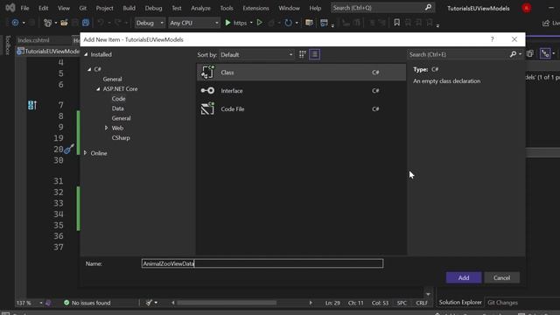
Task: Select the Interface item template
Action: (x=301, y=91)
